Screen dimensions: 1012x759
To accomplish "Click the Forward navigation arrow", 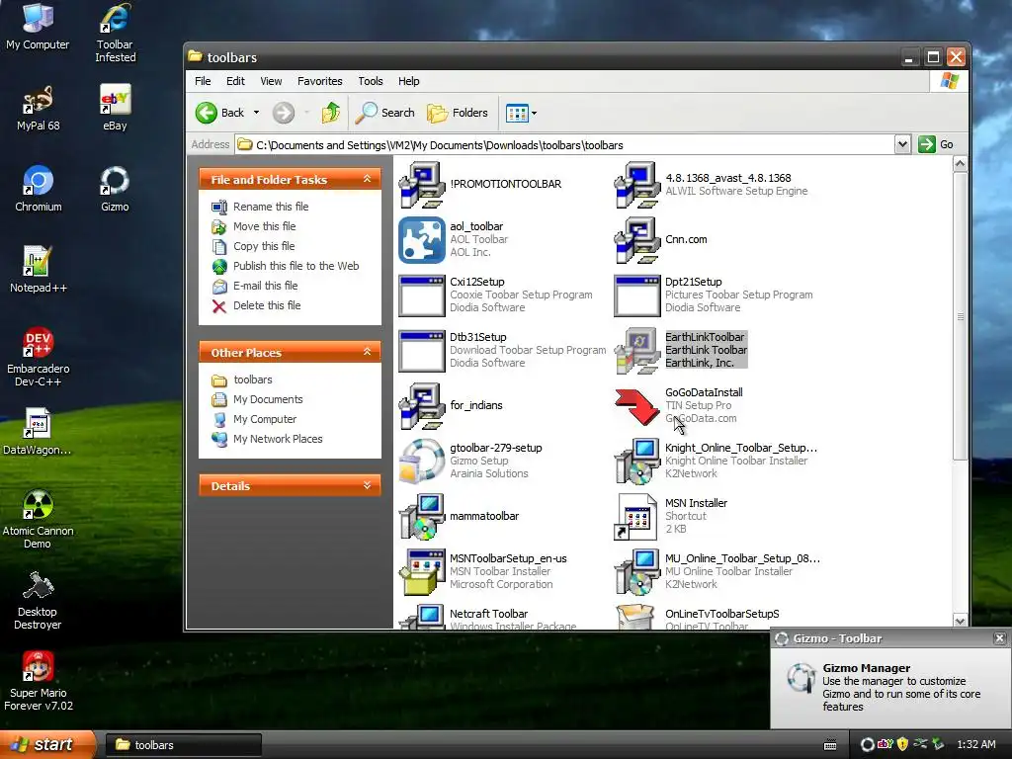I will click(x=284, y=113).
